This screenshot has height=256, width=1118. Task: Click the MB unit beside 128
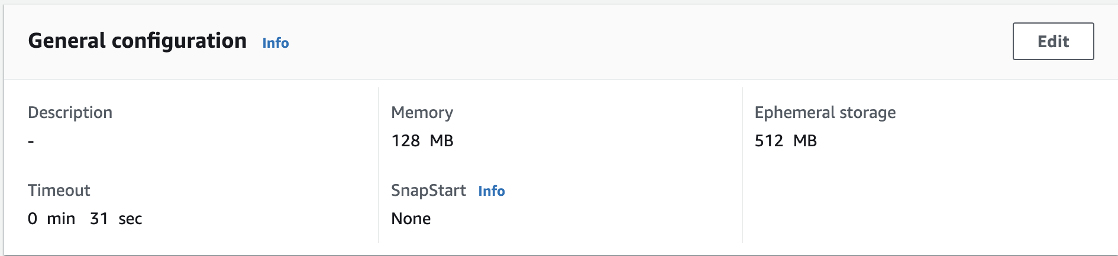tap(441, 141)
